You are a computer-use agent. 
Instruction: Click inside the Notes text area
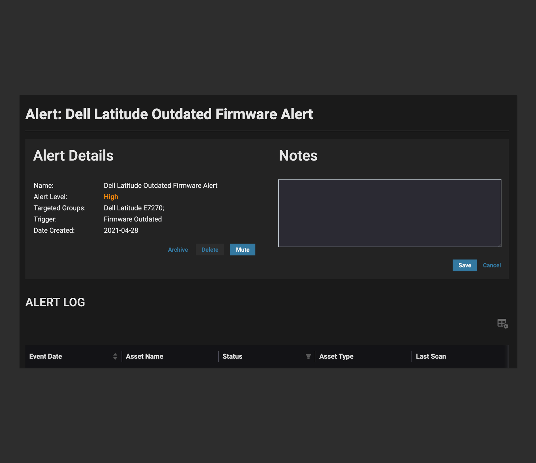[389, 213]
